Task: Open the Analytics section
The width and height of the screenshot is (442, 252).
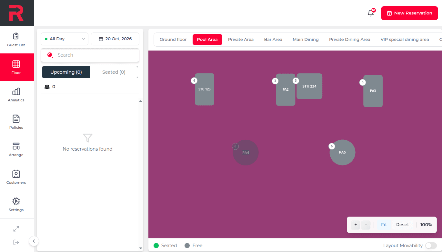Action: [x=16, y=95]
